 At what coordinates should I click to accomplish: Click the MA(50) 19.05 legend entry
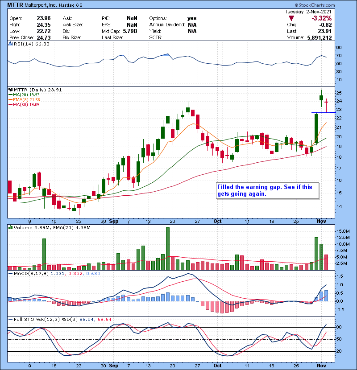point(26,105)
